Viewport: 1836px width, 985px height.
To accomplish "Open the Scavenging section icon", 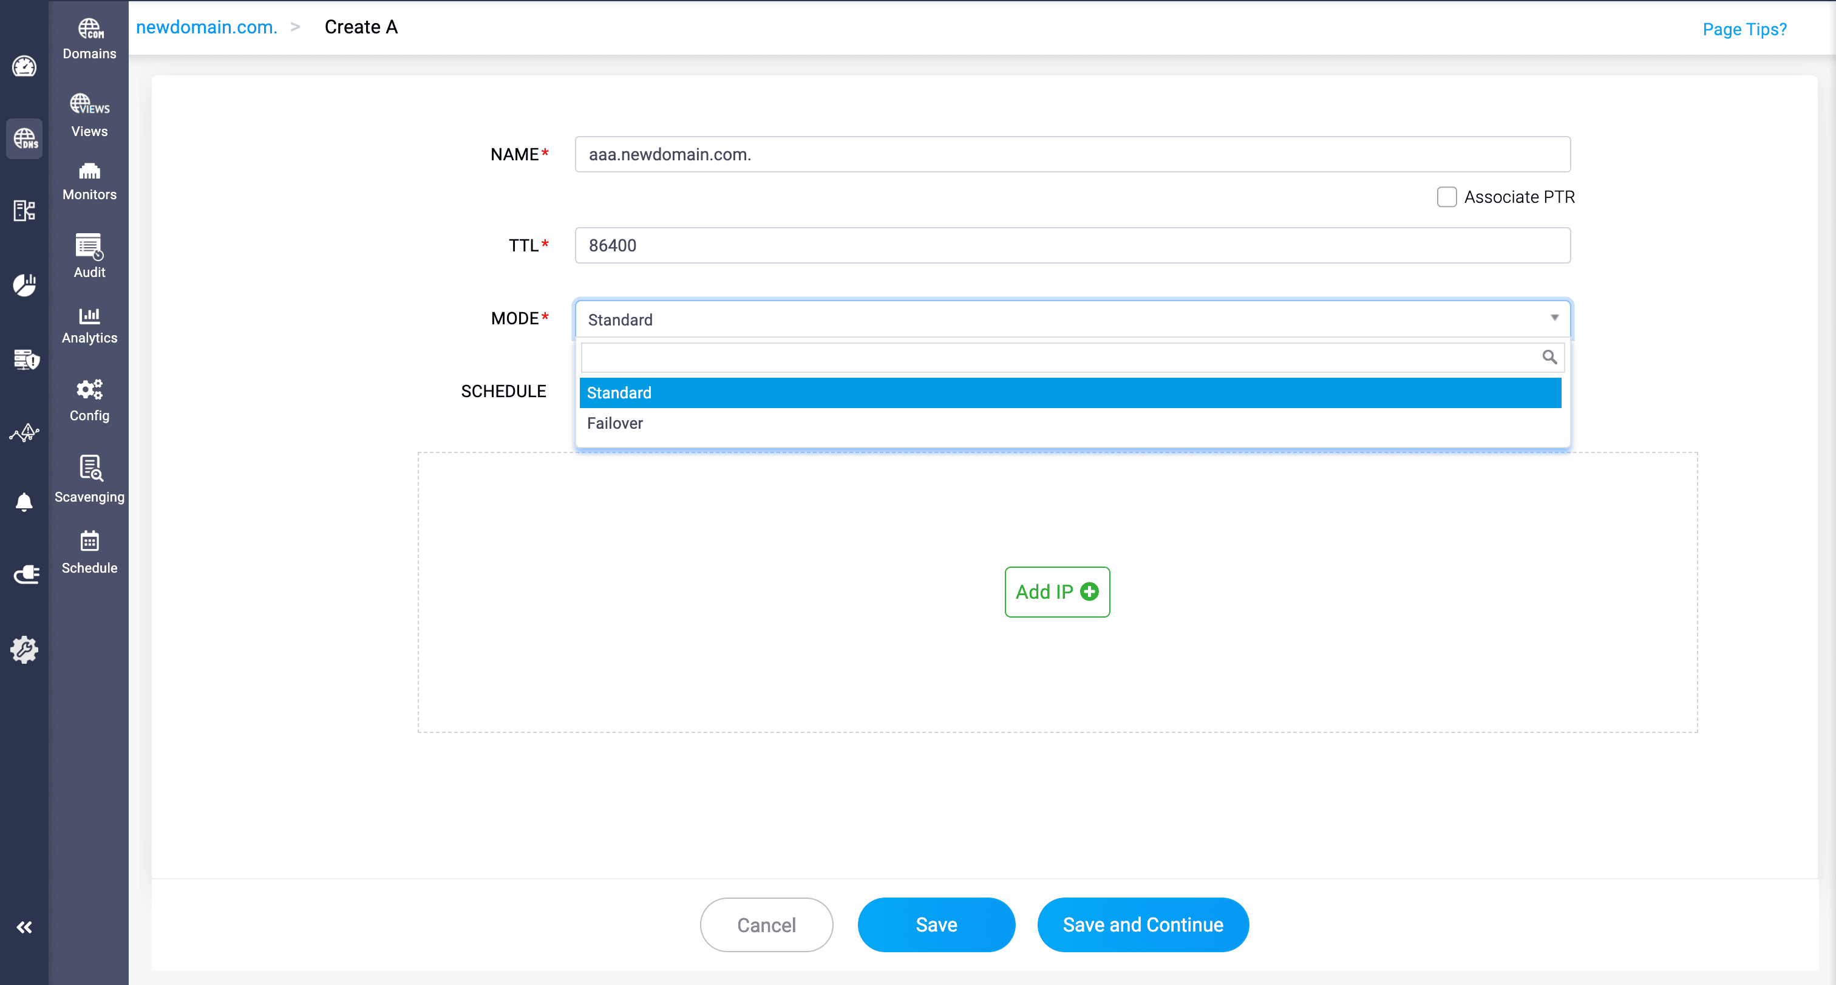I will (89, 468).
